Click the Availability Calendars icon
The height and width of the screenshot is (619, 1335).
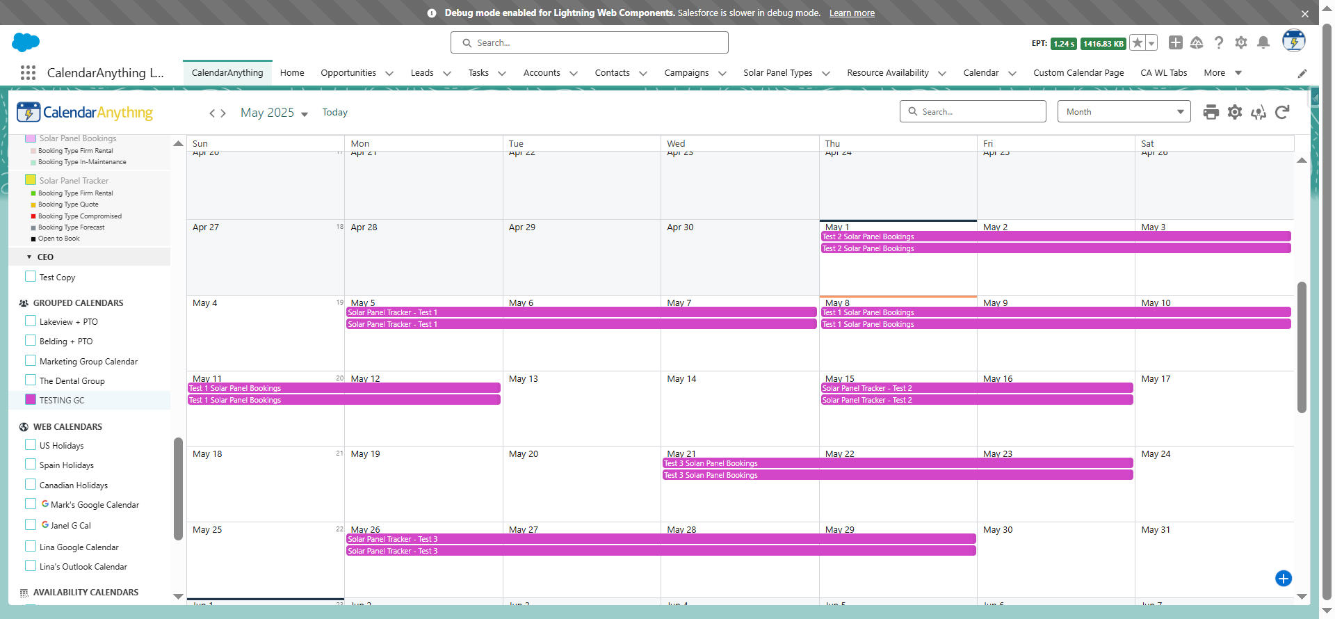(24, 593)
